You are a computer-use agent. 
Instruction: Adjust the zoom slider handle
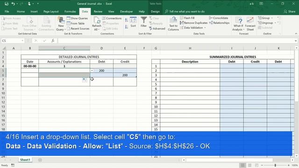pyautogui.click(x=275, y=165)
